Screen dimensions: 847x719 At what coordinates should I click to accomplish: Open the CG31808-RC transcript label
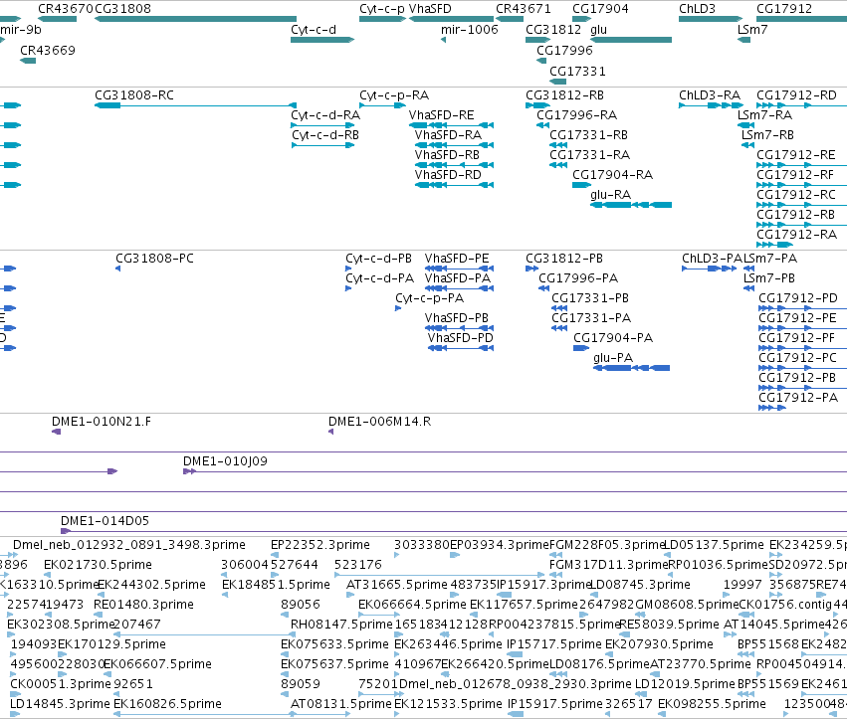click(134, 95)
